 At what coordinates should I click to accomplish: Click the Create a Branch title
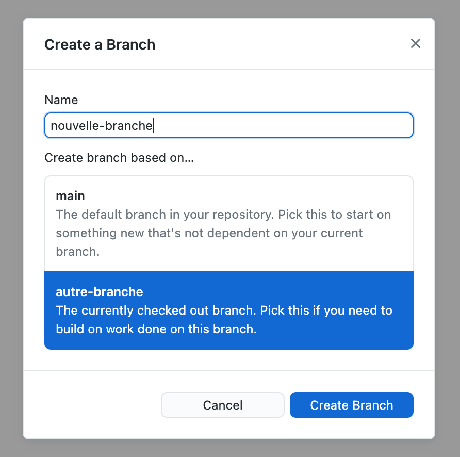click(100, 44)
